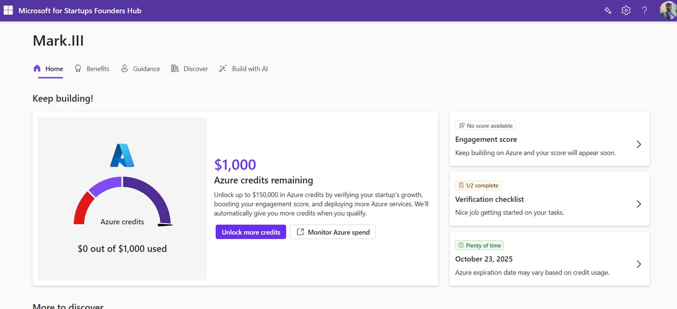Image resolution: width=677 pixels, height=309 pixels.
Task: Click the Plenty of time badge
Action: (x=479, y=245)
